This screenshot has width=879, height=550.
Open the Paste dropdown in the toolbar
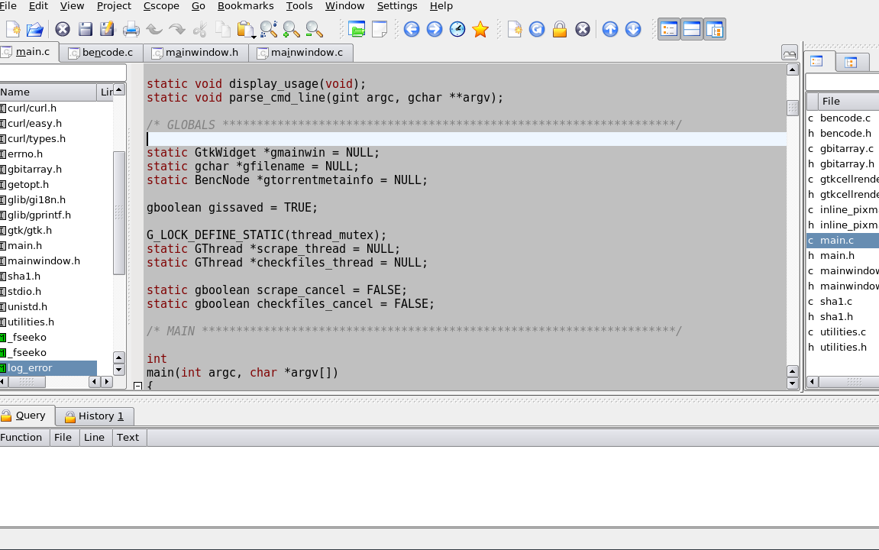(254, 37)
